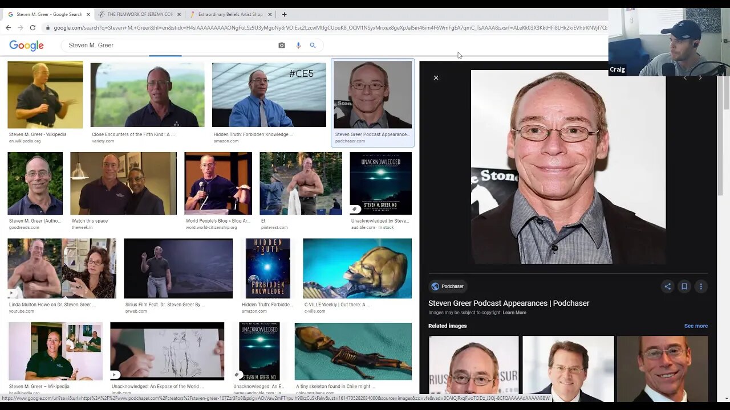Screen dimensions: 730x410
Task: Share the previewed image
Action: 667,286
